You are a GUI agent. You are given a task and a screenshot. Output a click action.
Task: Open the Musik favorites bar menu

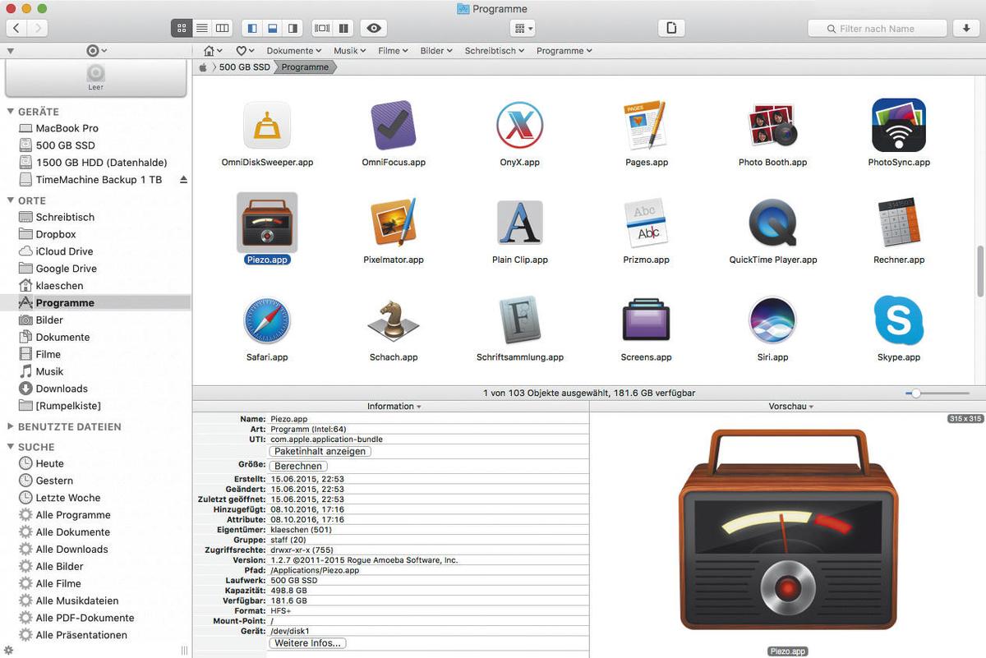tap(349, 51)
